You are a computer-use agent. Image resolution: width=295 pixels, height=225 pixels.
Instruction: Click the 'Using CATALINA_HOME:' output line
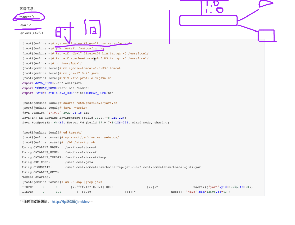click(x=59, y=152)
